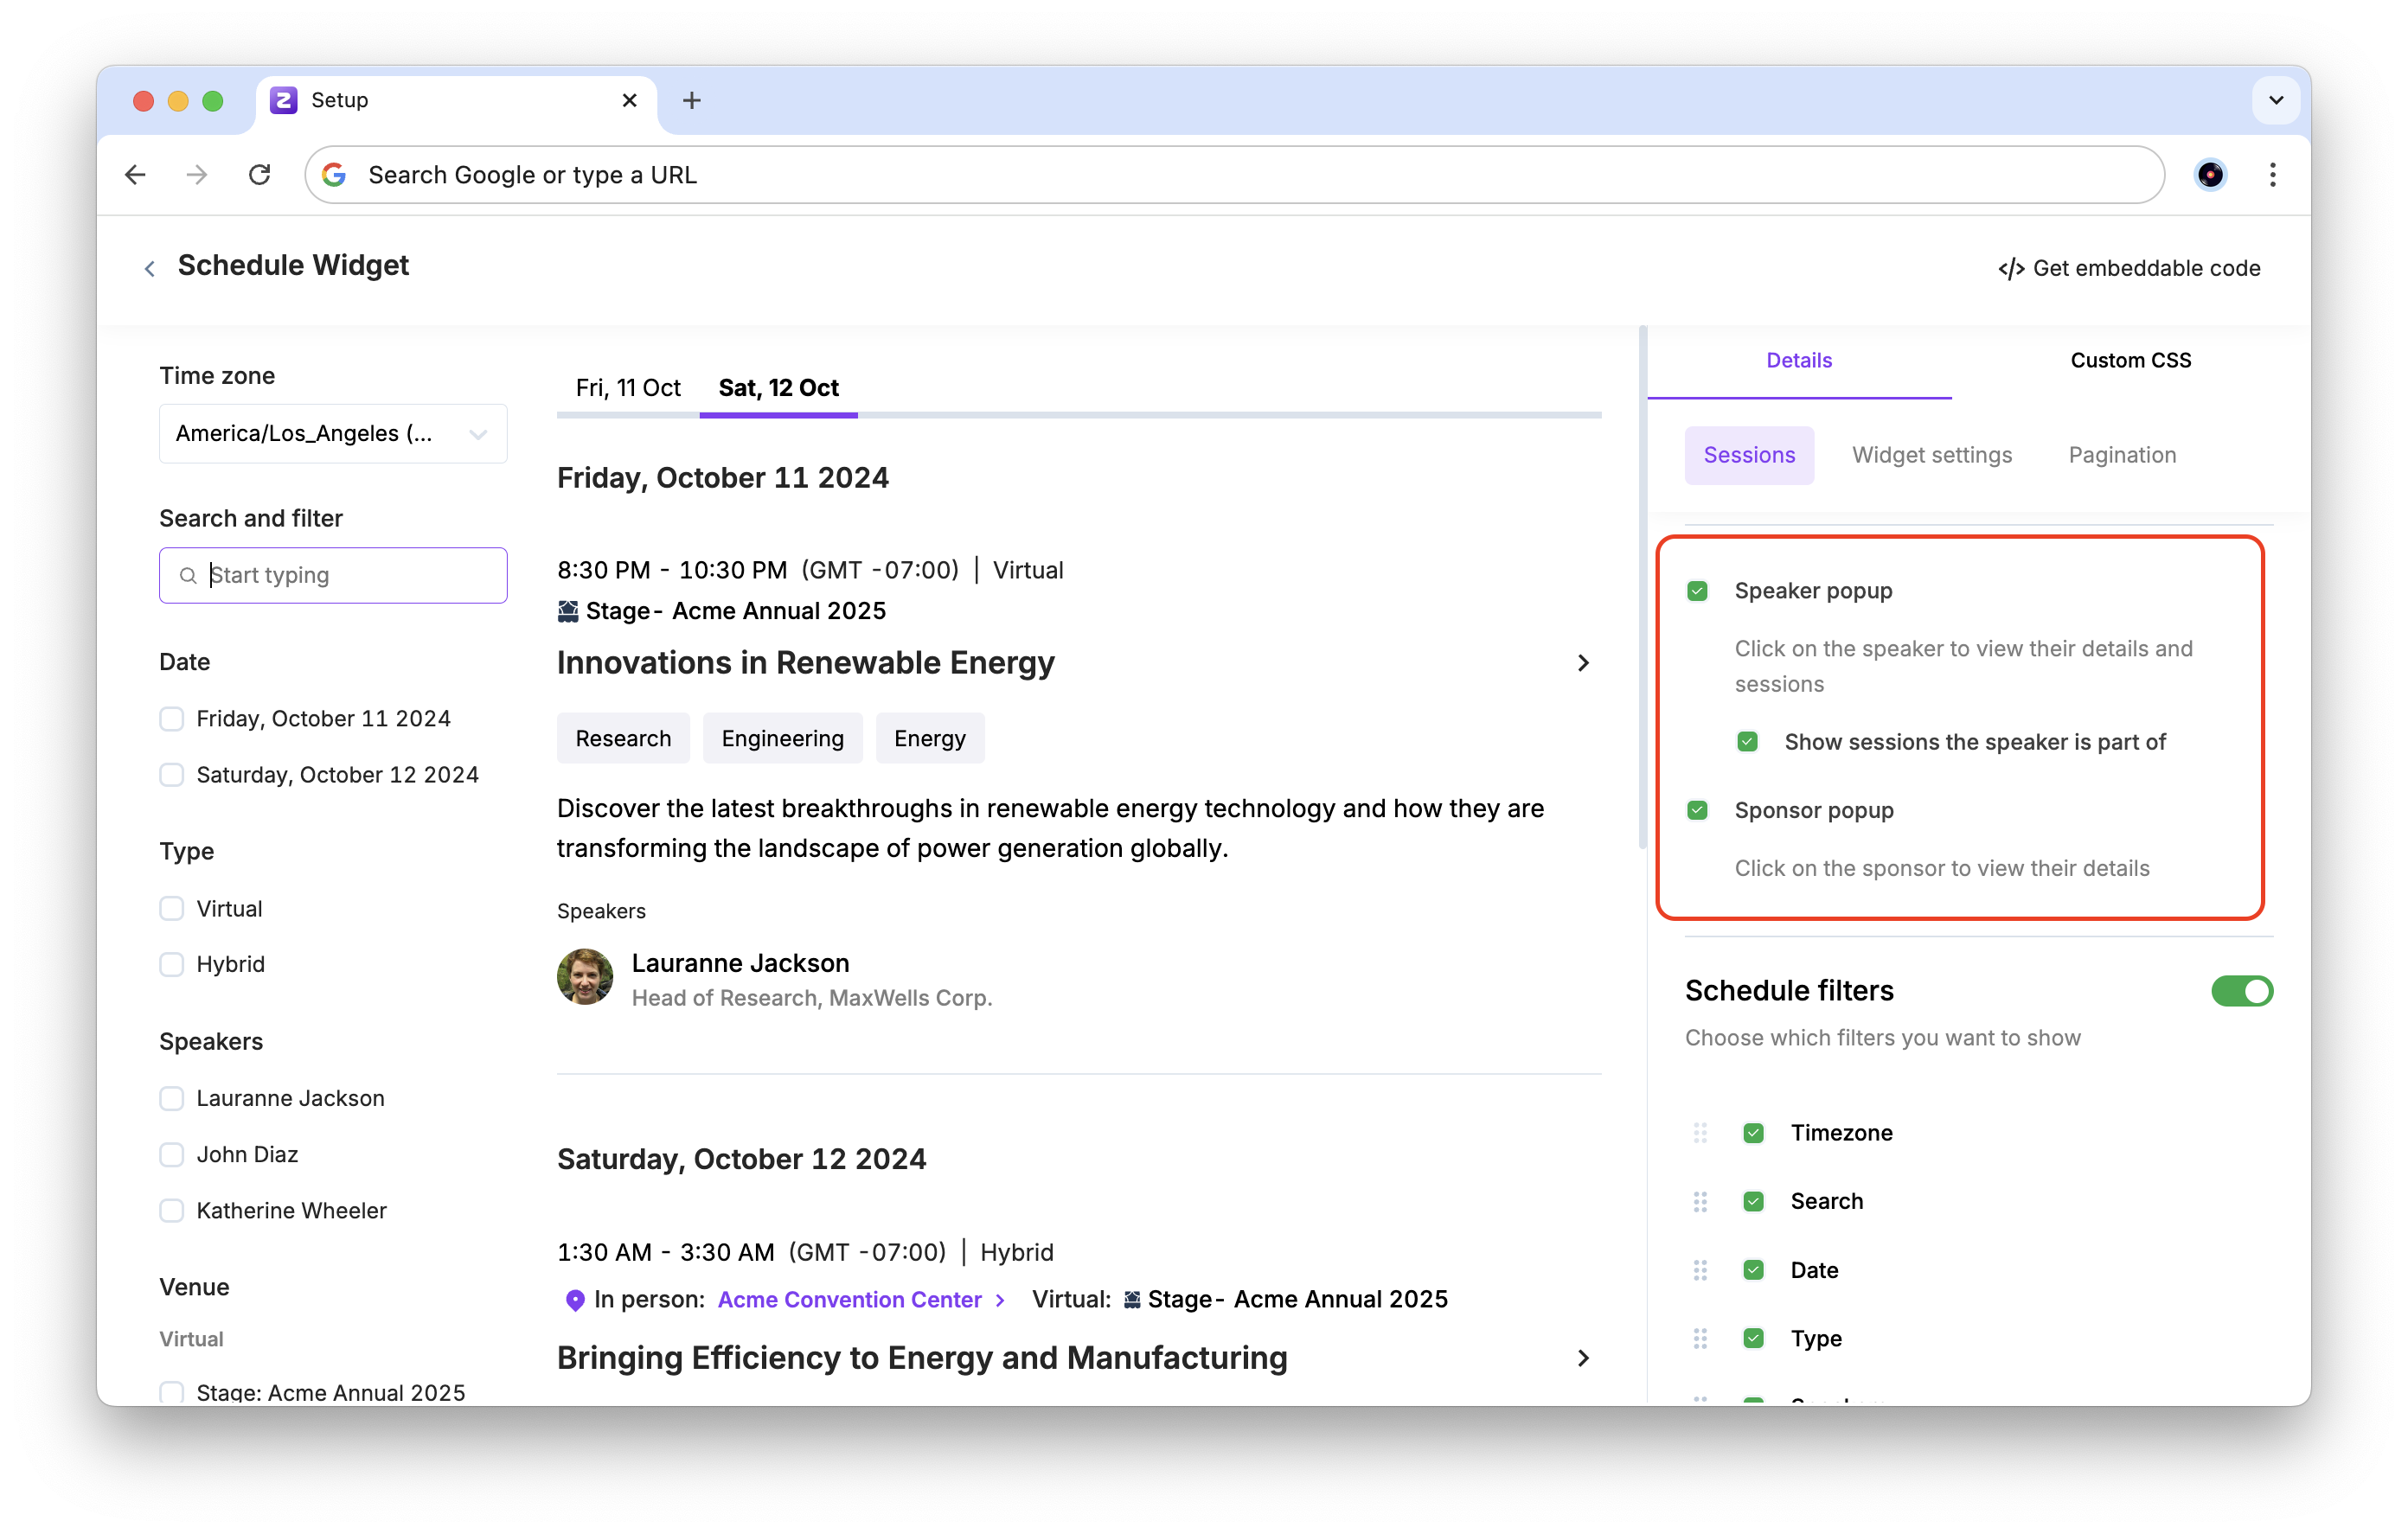The image size is (2408, 1534).
Task: Expand Bringing Efficiency to Energy session arrow
Action: pyautogui.click(x=1583, y=1358)
